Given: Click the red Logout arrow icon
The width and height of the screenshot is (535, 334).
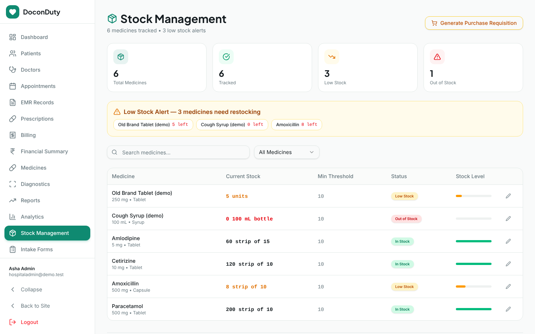Looking at the screenshot, I should [x=13, y=322].
